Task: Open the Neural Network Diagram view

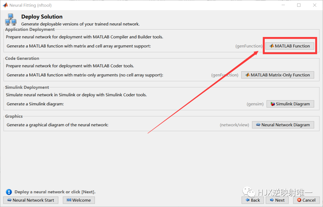Action: 283,125
